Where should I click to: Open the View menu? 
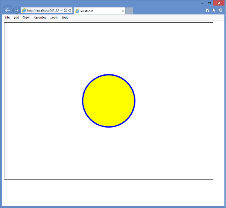(26, 17)
